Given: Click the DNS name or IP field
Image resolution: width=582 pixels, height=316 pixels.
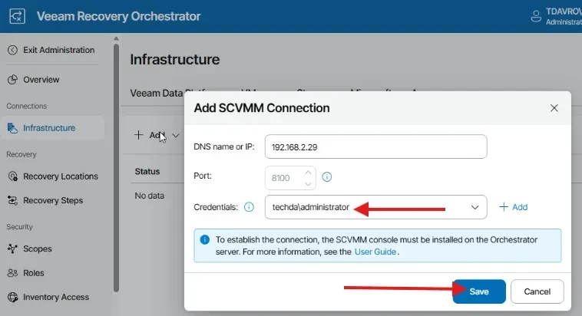Looking at the screenshot, I should tap(375, 146).
